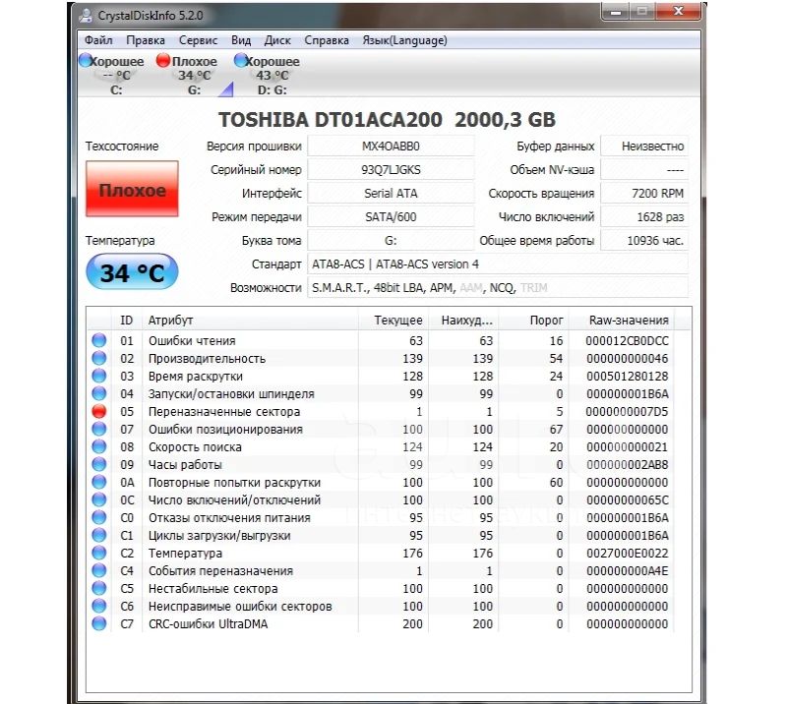Click red status dot for Переназначенные сектора

click(x=99, y=411)
